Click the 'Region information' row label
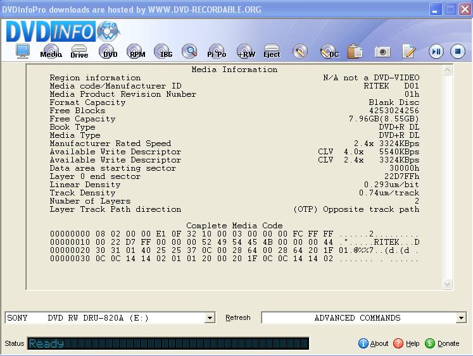The image size is (473, 356). pyautogui.click(x=95, y=78)
